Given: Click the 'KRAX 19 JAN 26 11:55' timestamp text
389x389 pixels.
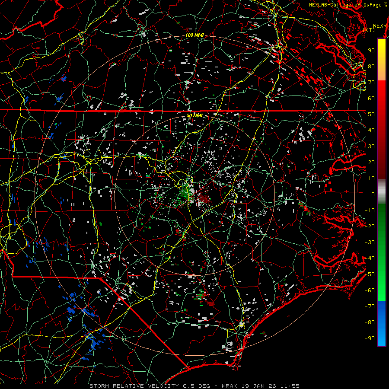Looking at the screenshot, I should [x=261, y=386].
